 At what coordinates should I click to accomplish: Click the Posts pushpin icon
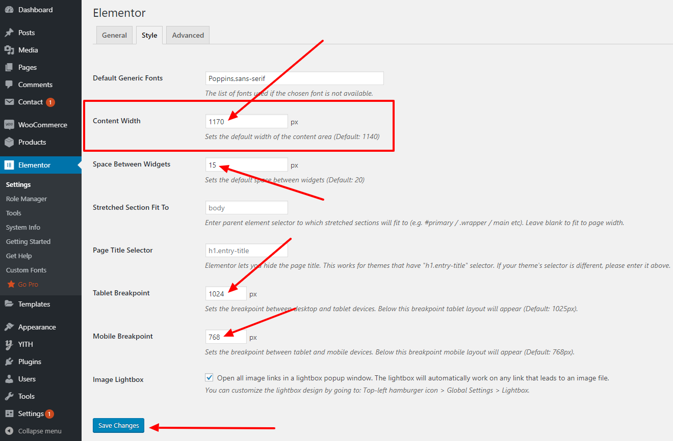tap(9, 33)
